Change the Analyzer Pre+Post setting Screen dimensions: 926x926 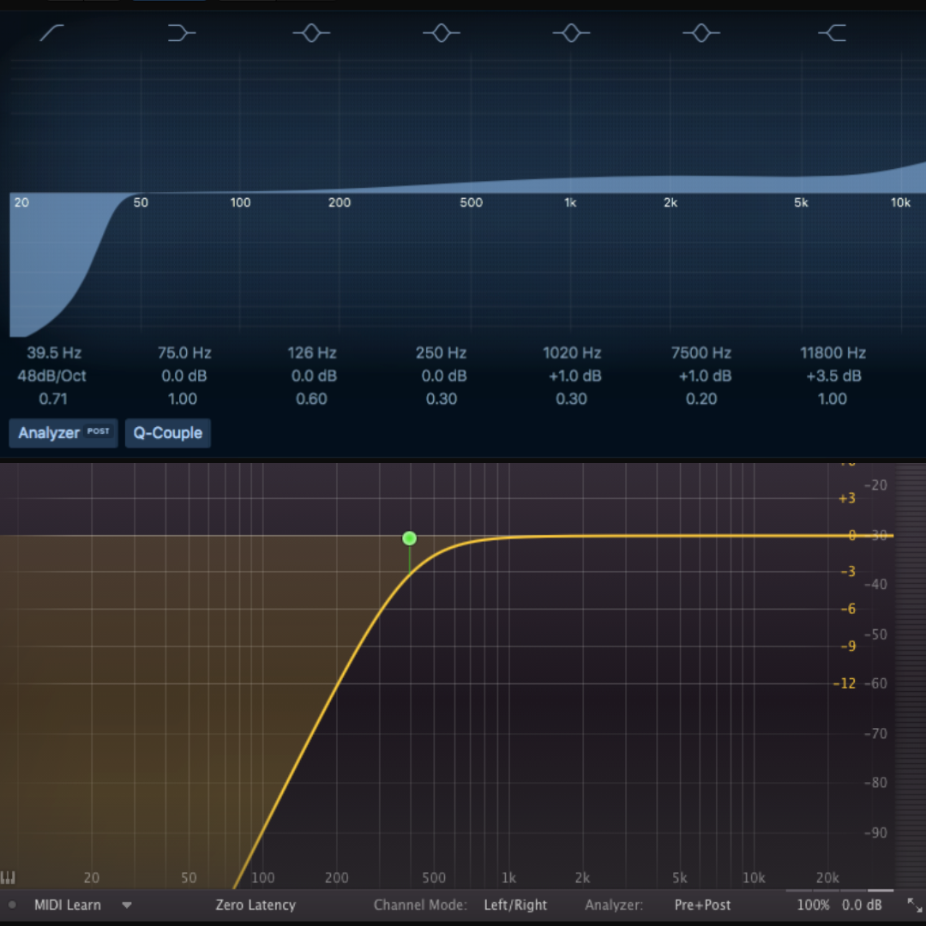pyautogui.click(x=702, y=905)
